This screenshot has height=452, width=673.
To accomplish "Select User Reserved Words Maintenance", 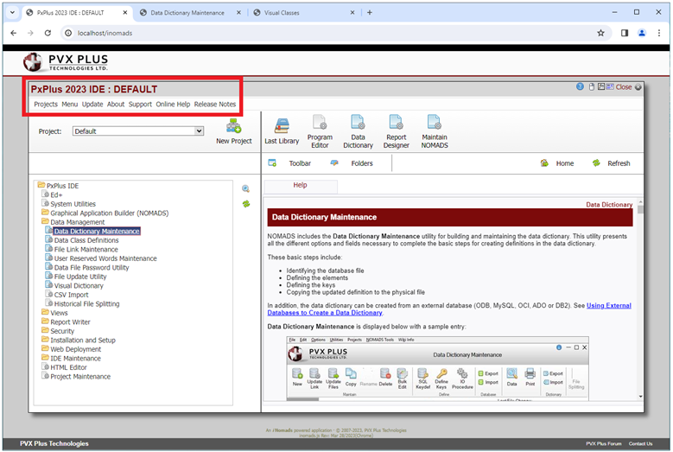I will pyautogui.click(x=105, y=258).
